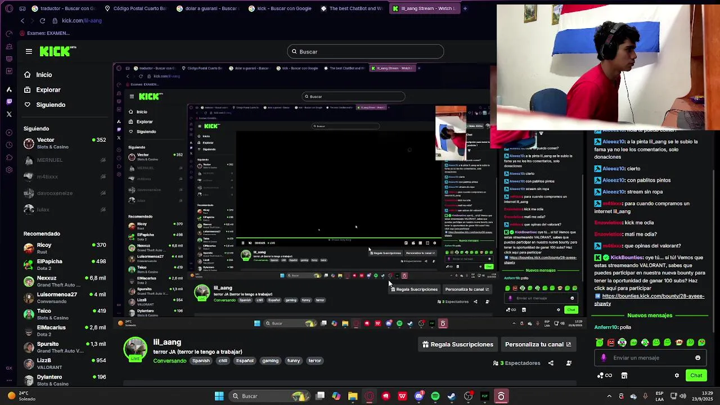
Task: Open Discord from the taskbar
Action: pos(418,396)
